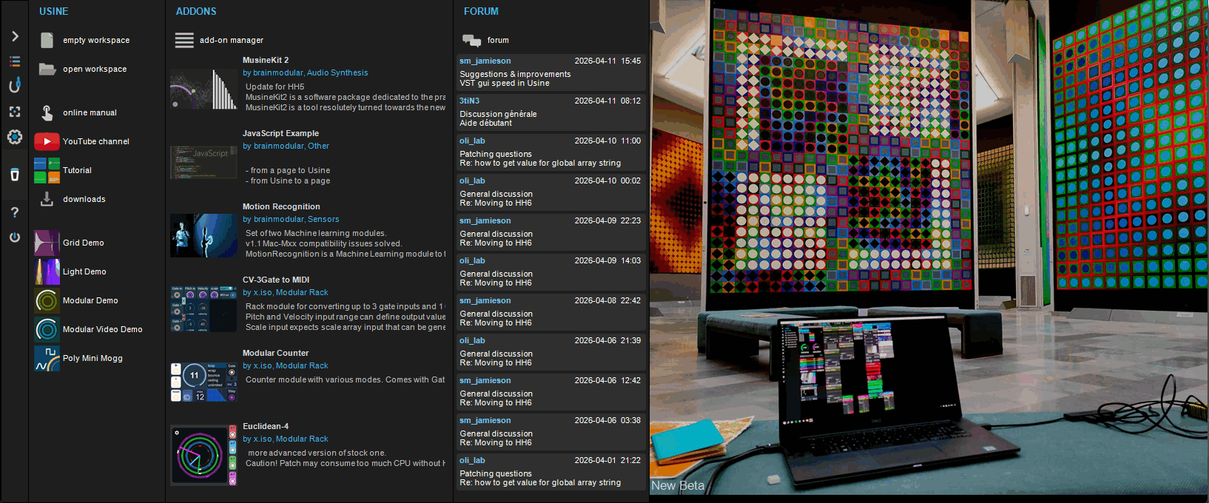Open the Poly Mini Mogg workspace
The image size is (1209, 503).
92,358
